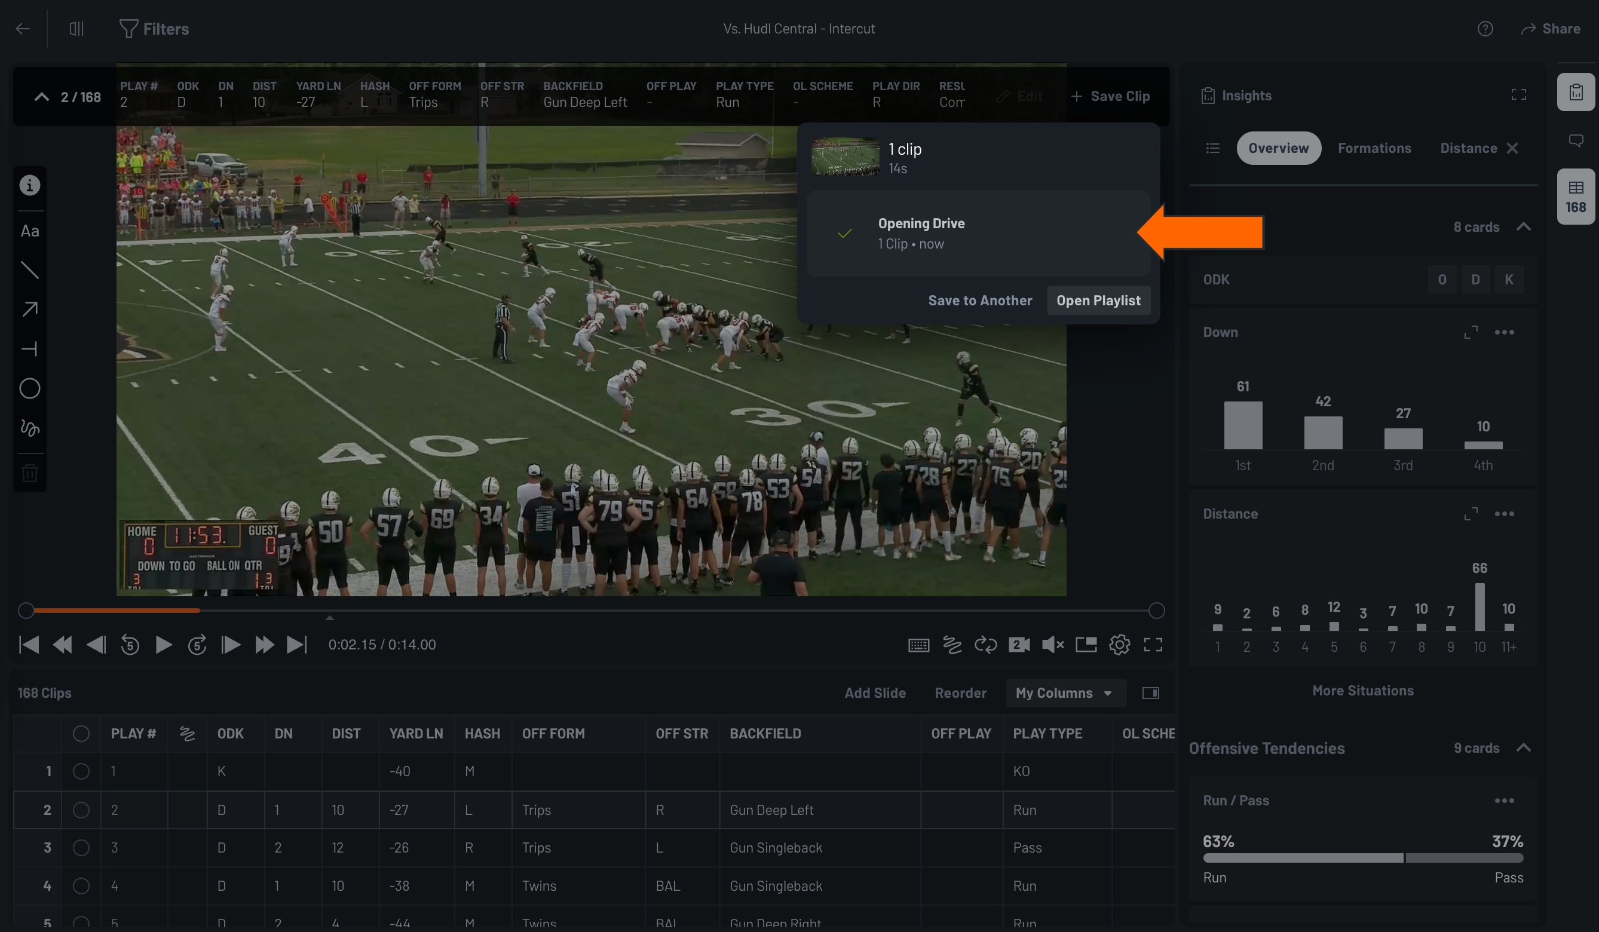Viewport: 1599px width, 932px height.
Task: Click the Save to Another button
Action: tap(981, 300)
